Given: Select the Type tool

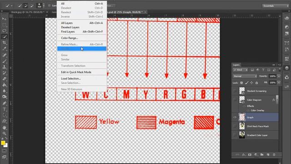Looking at the screenshot, I should pyautogui.click(x=4, y=109).
